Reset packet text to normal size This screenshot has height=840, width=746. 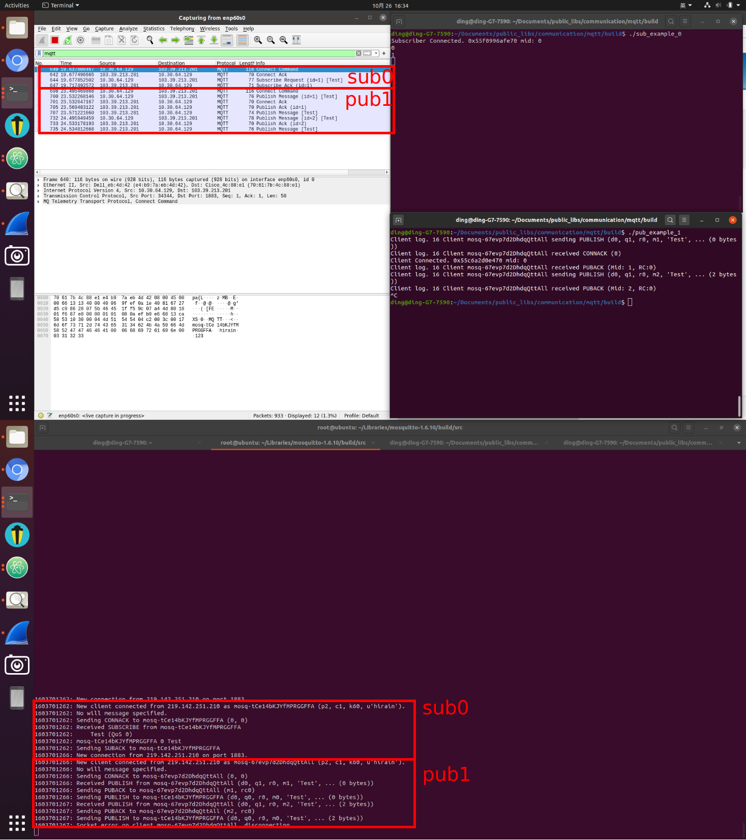283,40
